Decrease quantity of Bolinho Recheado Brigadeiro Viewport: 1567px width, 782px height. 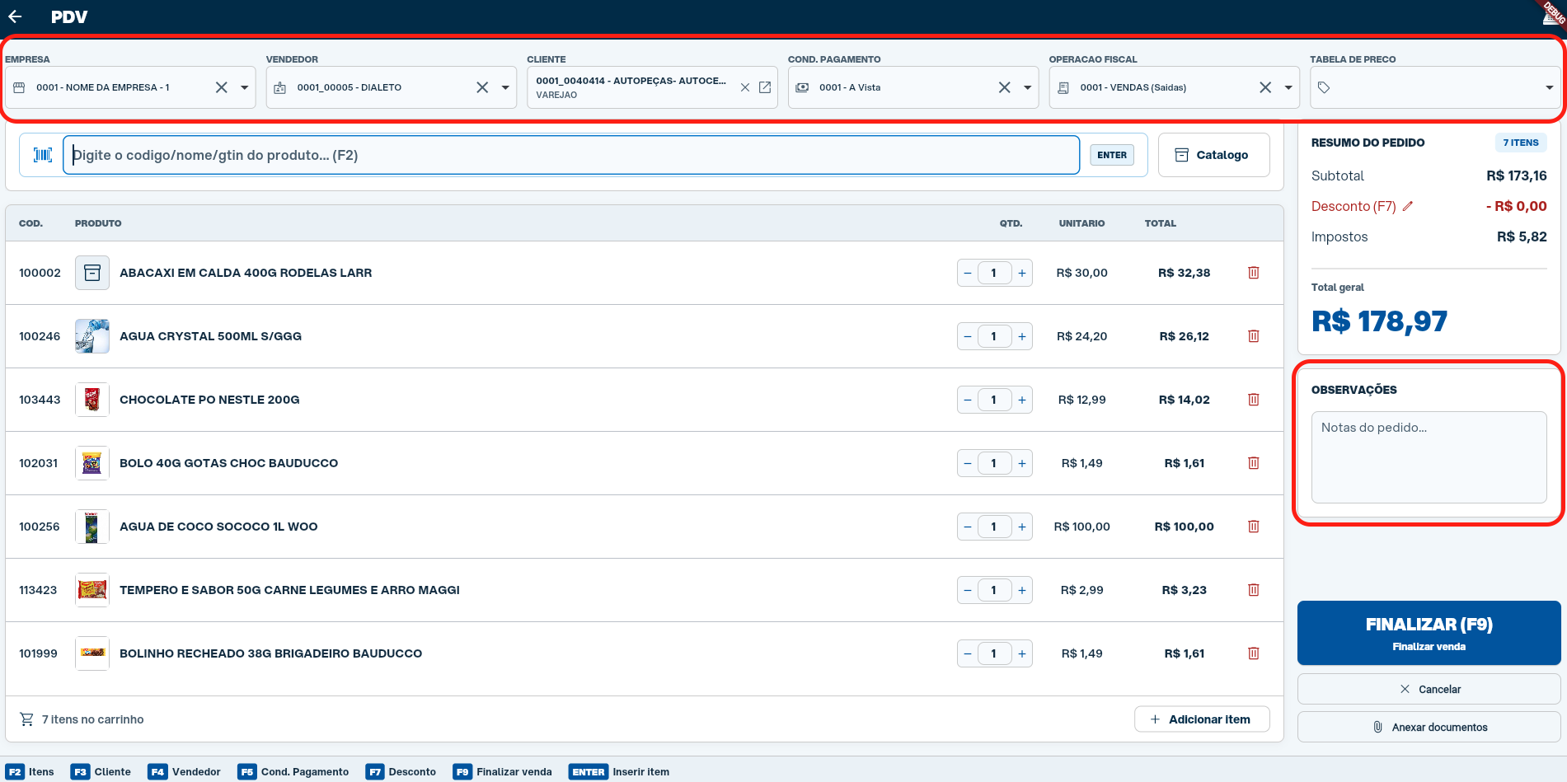click(x=968, y=653)
